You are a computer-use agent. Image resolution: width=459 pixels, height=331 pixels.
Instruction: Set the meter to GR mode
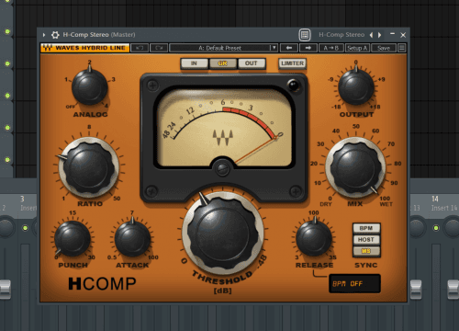tap(223, 63)
